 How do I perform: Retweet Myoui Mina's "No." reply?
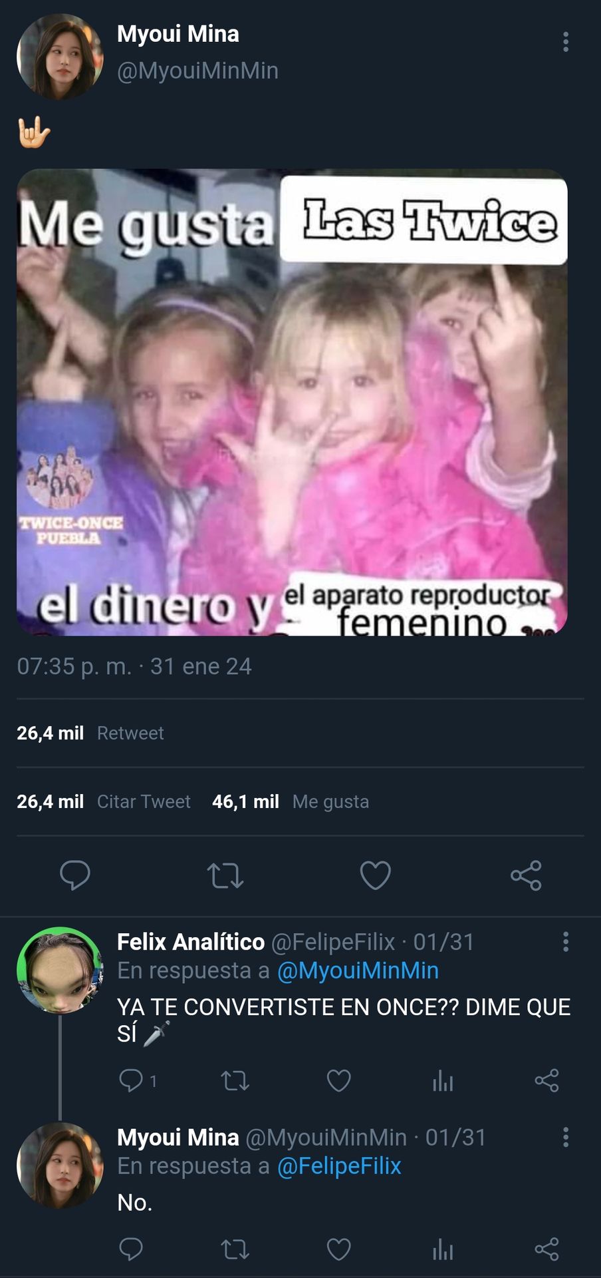(x=235, y=1249)
